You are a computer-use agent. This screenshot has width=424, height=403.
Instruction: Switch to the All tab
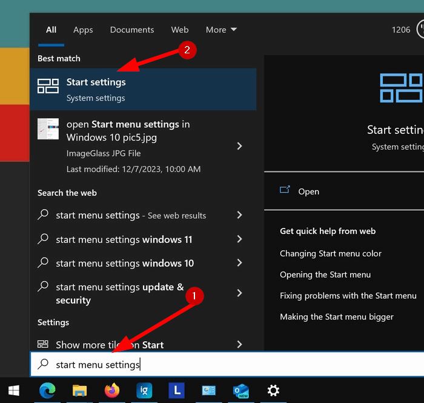point(51,30)
